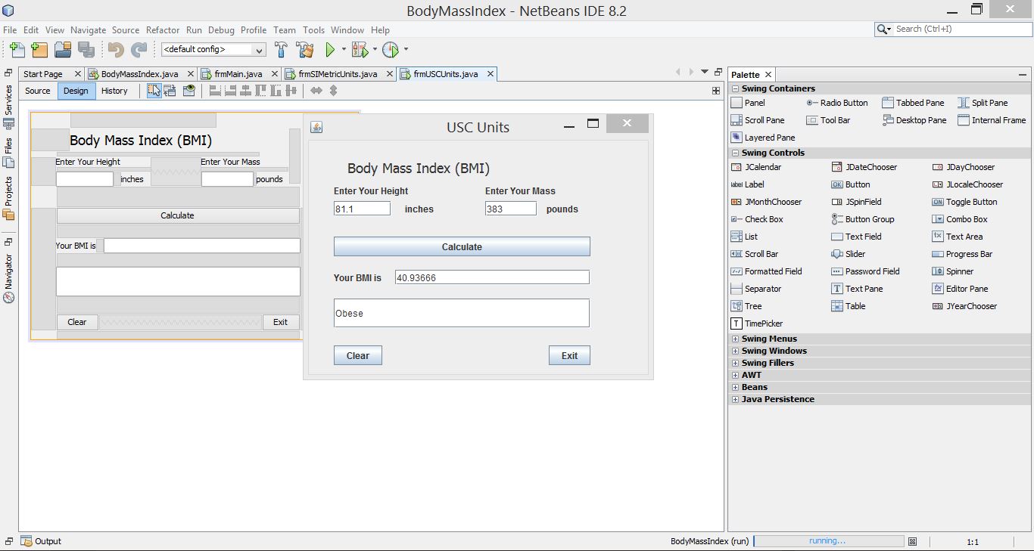Expand the Swing Menus palette category
The height and width of the screenshot is (551, 1034).
[735, 339]
